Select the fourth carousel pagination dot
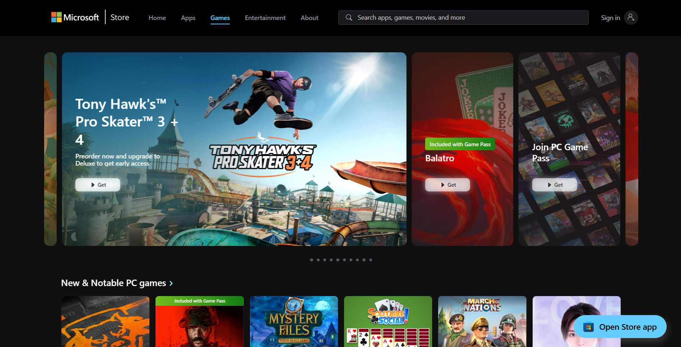Viewport: 681px width, 347px height. click(x=331, y=260)
